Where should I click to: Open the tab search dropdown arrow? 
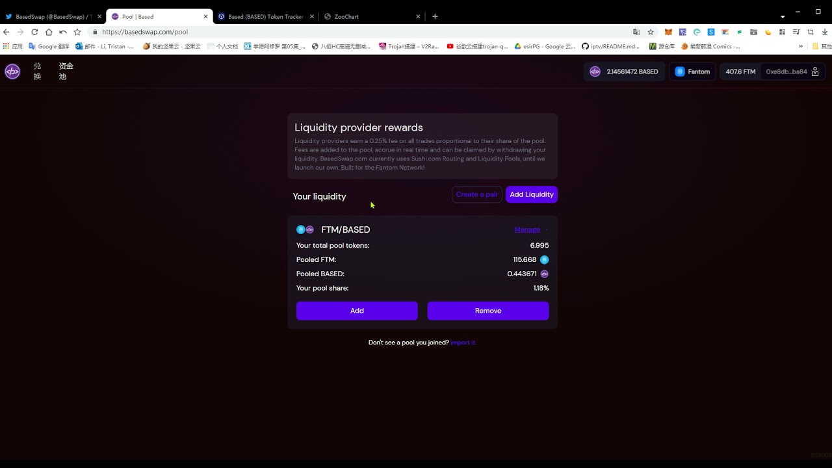783,16
